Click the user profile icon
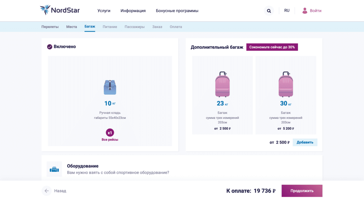Screen dimensions: 364x201 [305, 11]
